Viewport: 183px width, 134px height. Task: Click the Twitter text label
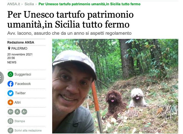point(20,93)
